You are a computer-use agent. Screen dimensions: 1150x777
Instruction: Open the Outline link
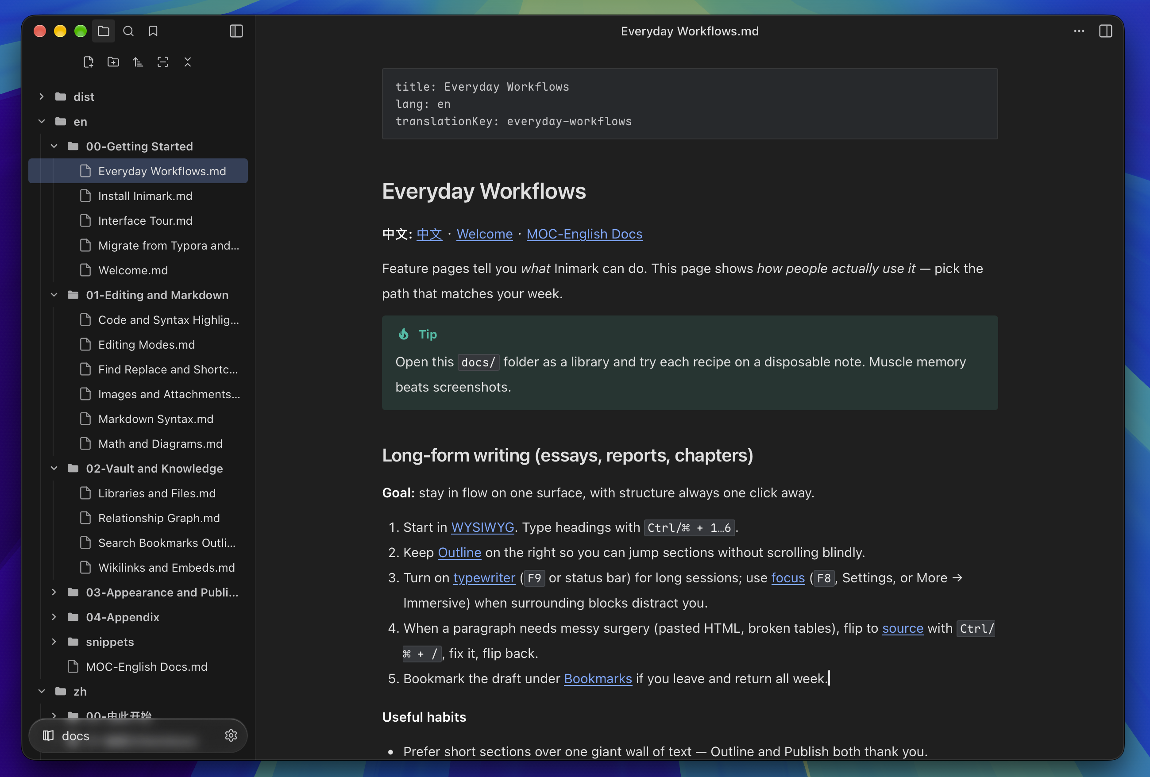tap(459, 553)
